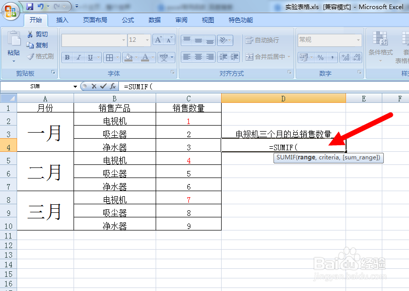Open the text orientation button
409x291 pixels.
click(x=225, y=40)
